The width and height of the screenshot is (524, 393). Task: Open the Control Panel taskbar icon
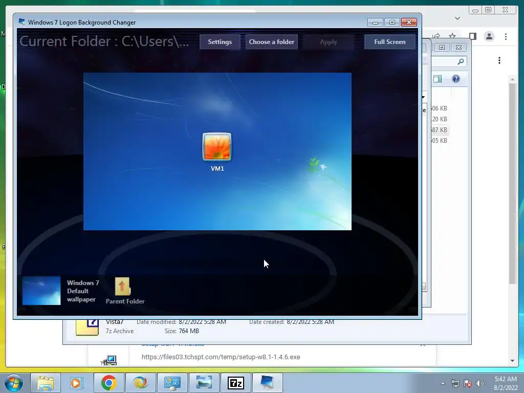[x=172, y=383]
